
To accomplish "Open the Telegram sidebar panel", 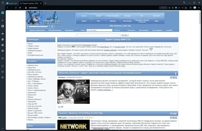I will (3, 45).
